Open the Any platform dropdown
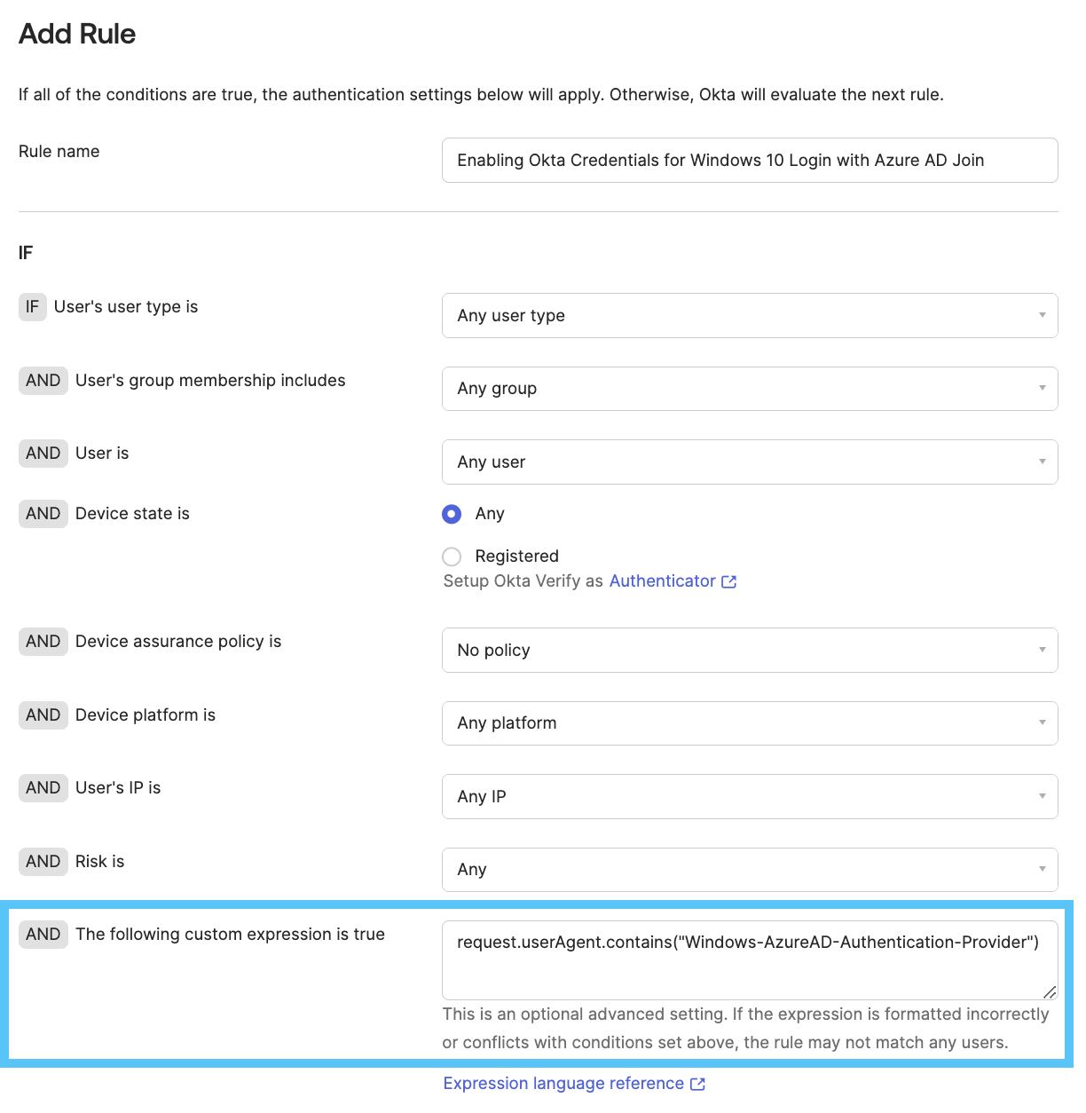1086x1113 pixels. (x=749, y=723)
